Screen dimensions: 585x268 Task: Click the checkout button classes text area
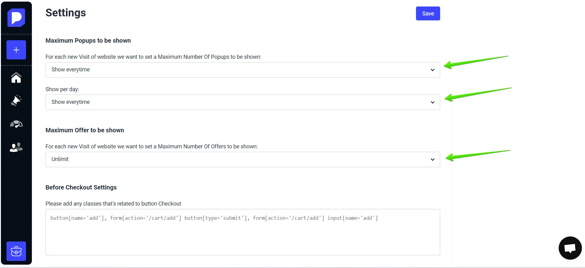coord(243,232)
